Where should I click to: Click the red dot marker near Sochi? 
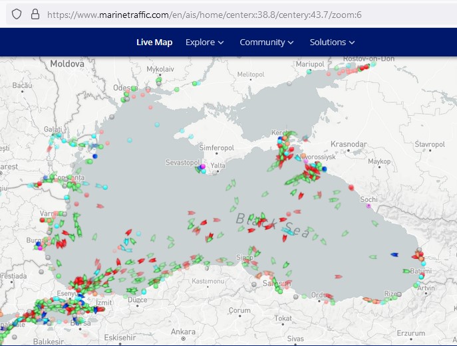351,187
